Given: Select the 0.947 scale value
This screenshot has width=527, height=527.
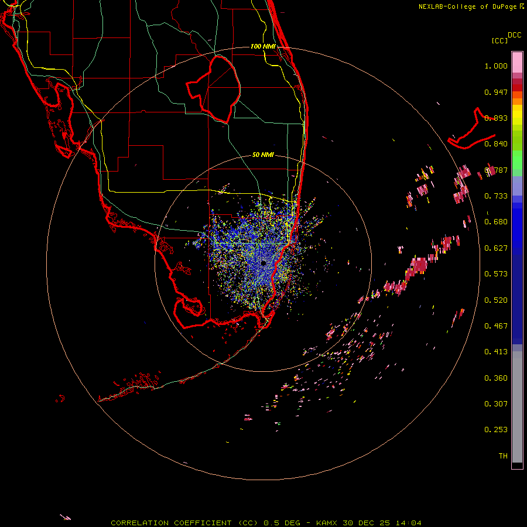Looking at the screenshot, I should click(x=496, y=92).
